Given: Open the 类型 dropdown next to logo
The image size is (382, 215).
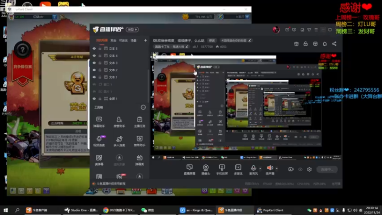Looking at the screenshot, I should 132,30.
